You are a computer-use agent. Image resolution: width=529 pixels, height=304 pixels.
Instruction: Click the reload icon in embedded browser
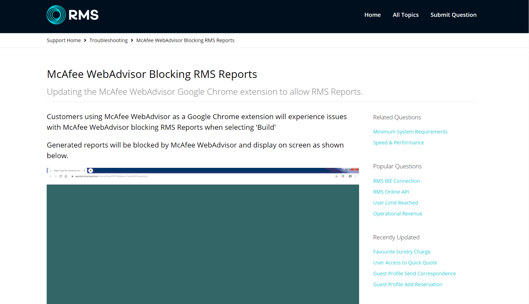[61, 176]
